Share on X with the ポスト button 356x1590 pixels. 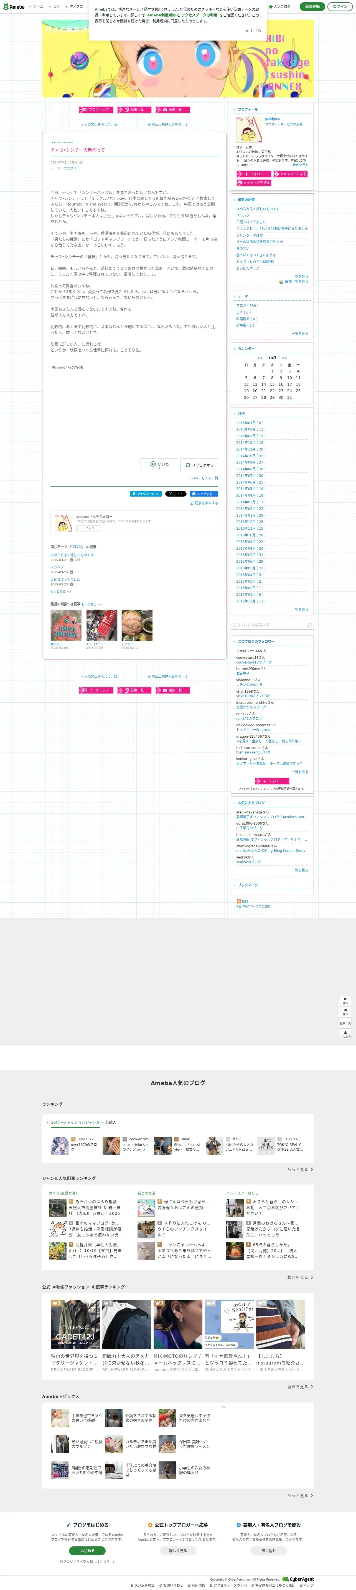coord(176,494)
